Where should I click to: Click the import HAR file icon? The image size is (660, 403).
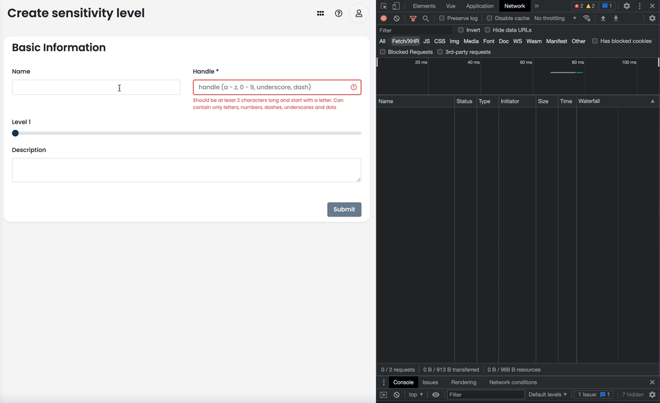tap(603, 18)
